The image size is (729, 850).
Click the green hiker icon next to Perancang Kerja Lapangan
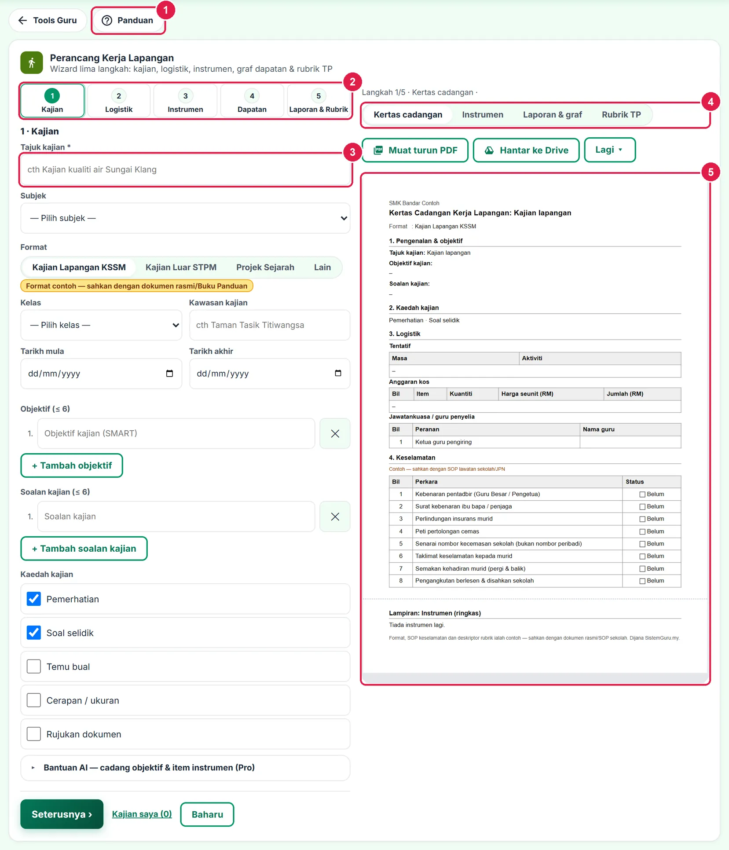[x=32, y=63]
